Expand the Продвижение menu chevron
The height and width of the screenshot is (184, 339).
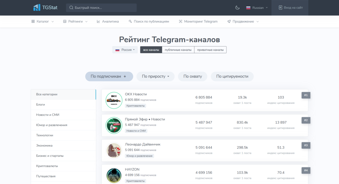pos(258,22)
